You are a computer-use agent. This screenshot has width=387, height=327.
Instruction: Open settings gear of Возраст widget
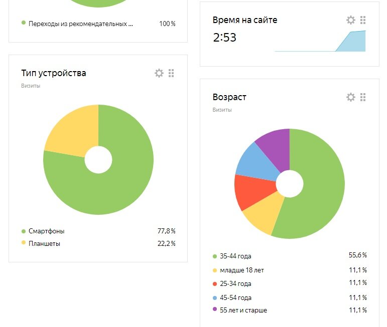click(351, 97)
